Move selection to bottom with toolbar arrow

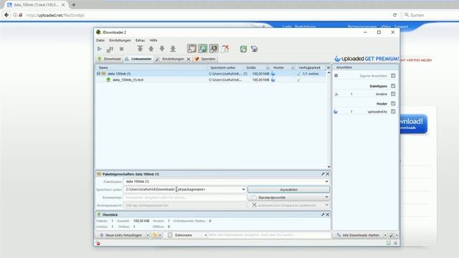[x=173, y=49]
